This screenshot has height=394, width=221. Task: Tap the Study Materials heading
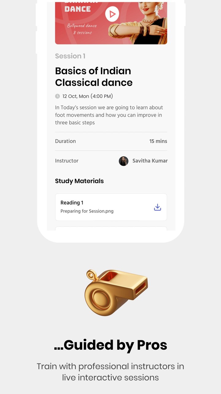79,181
